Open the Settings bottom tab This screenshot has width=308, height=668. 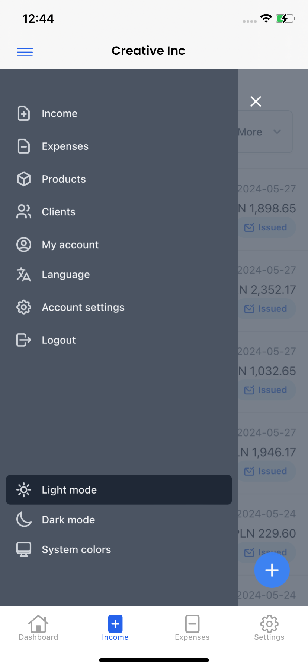pyautogui.click(x=269, y=628)
